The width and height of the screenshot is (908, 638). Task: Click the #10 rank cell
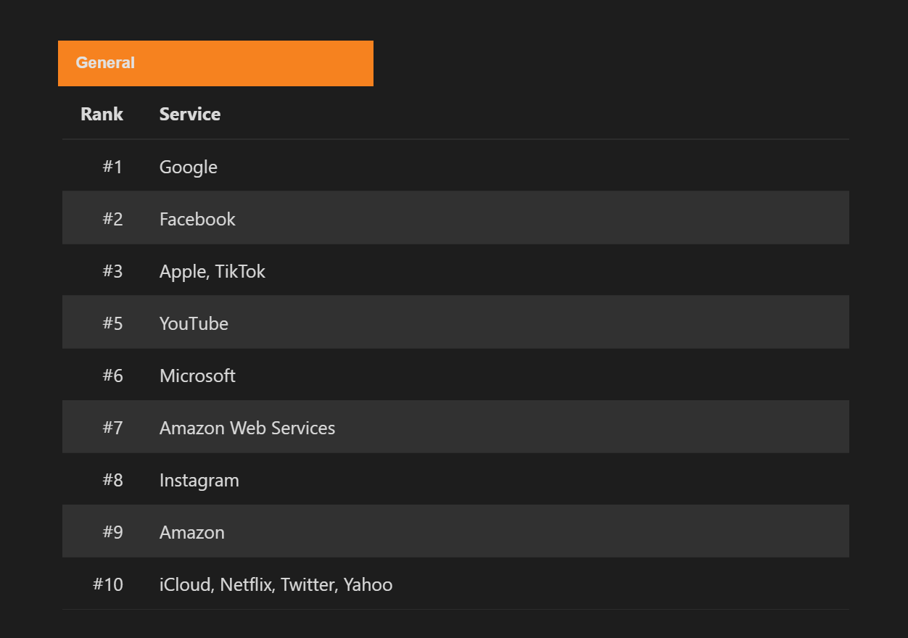(108, 584)
